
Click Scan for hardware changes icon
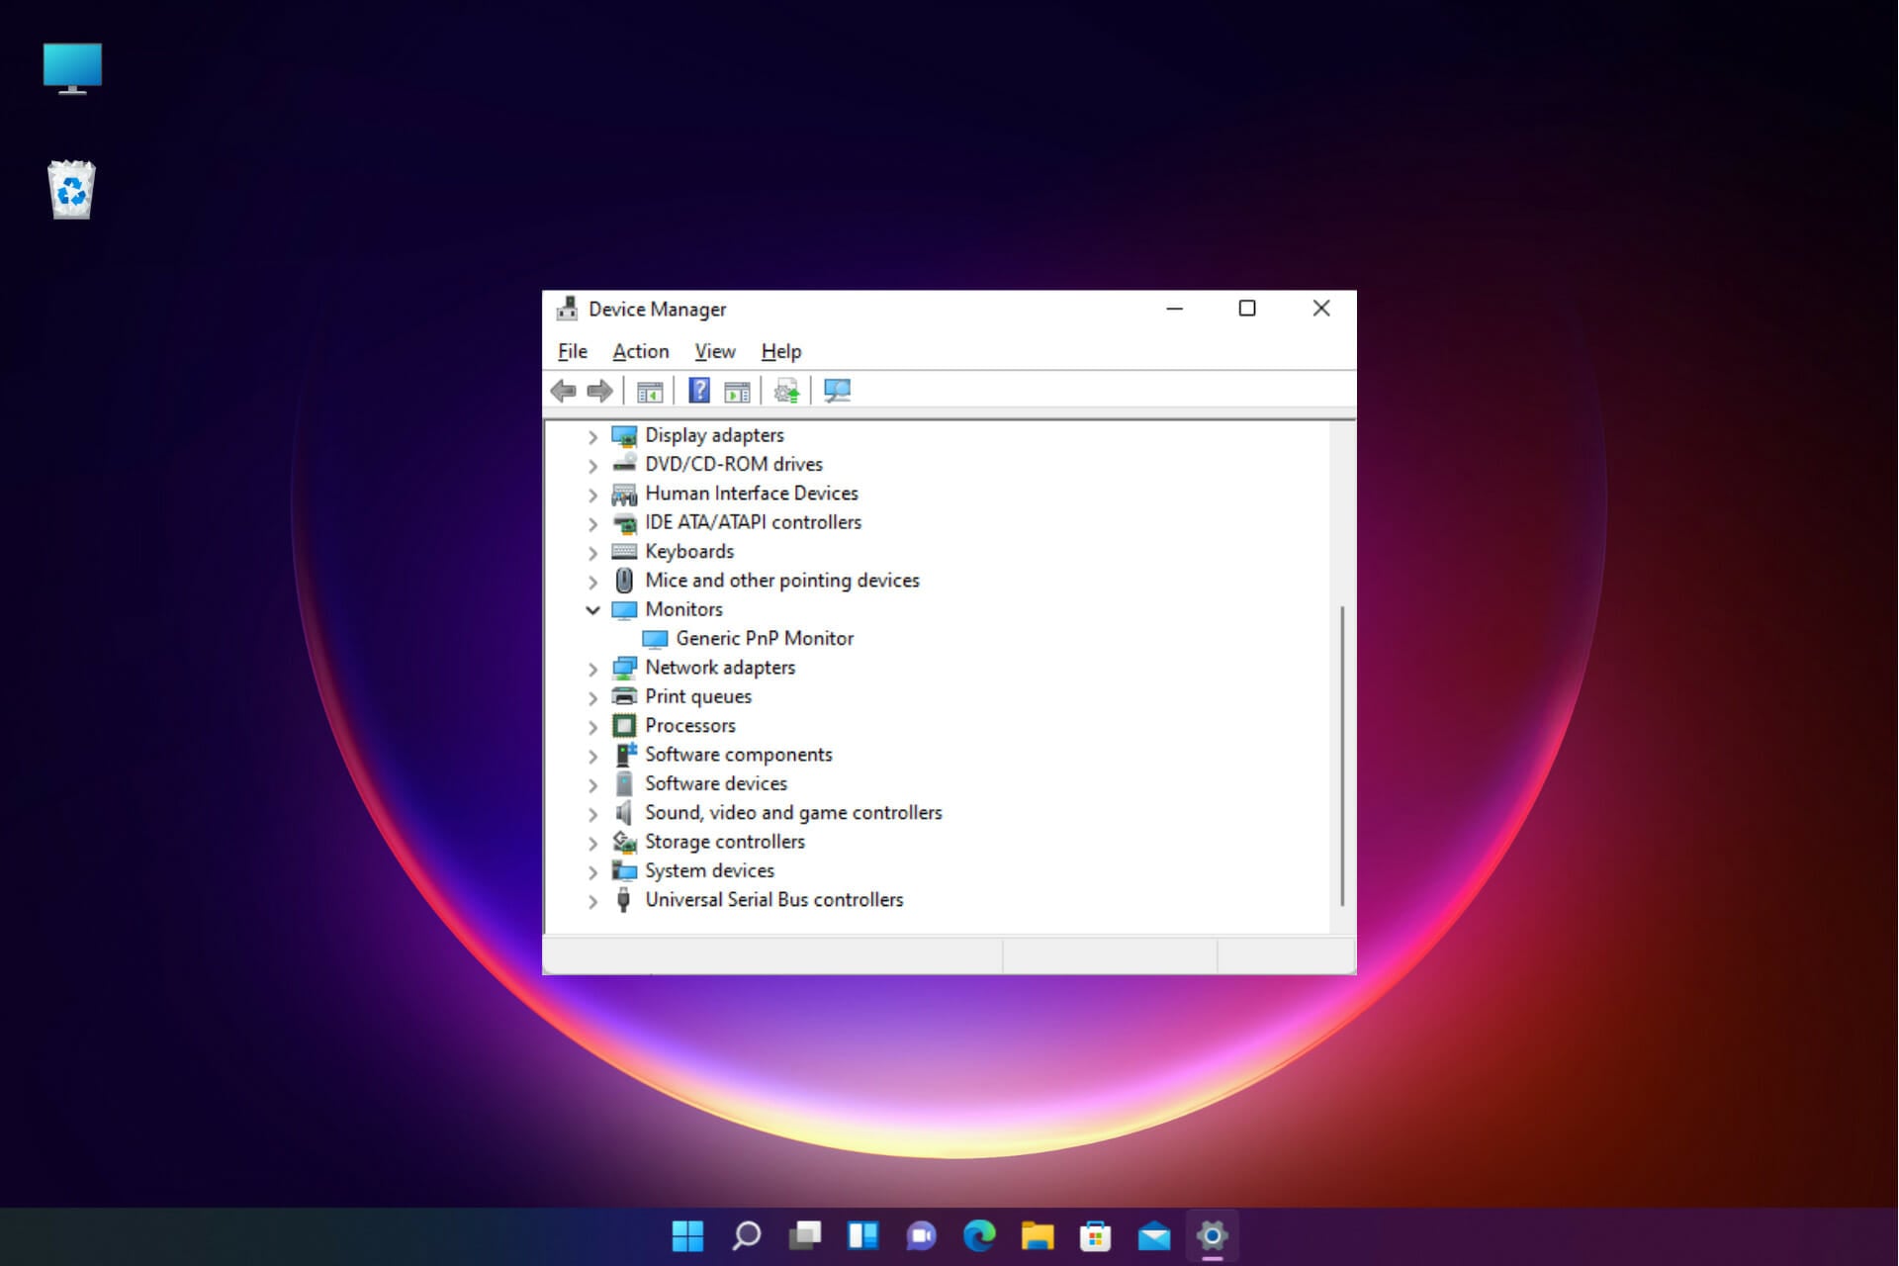837,391
